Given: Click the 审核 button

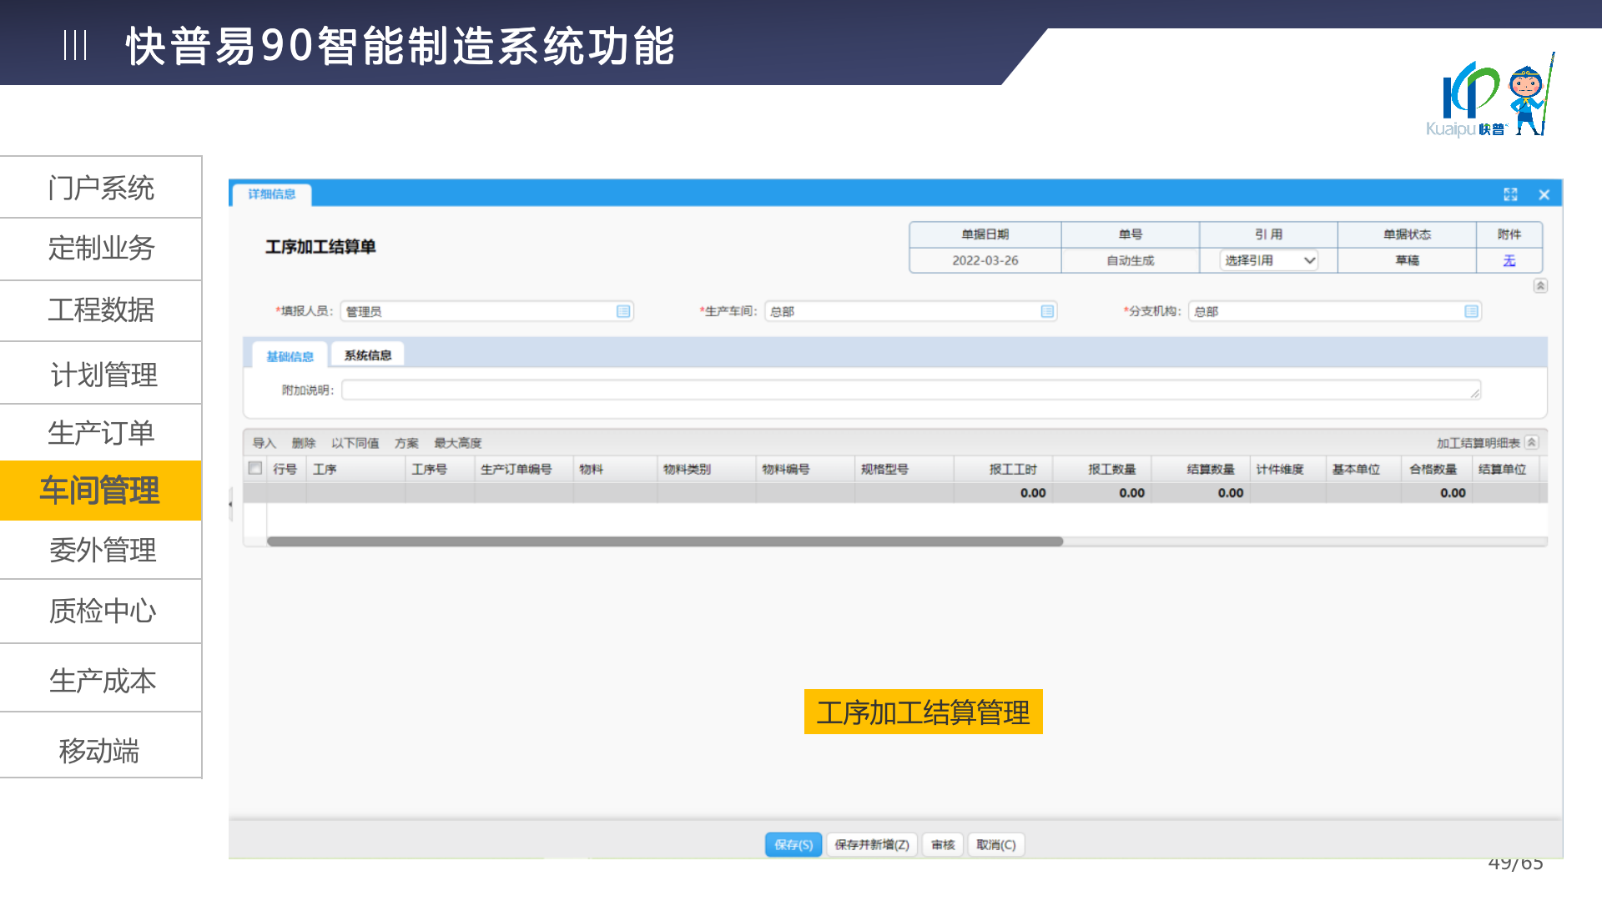Looking at the screenshot, I should click(x=943, y=844).
